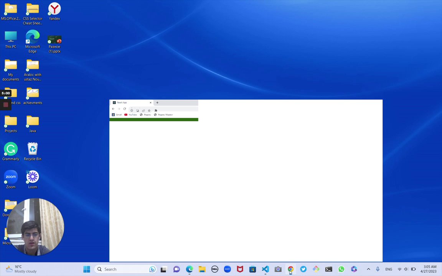Open Zoom from the taskbar
Screen dimensions: 442x276
[227, 269]
